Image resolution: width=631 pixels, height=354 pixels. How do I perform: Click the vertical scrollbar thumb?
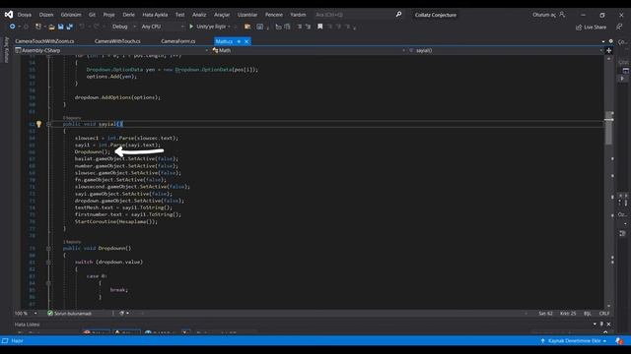coord(609,128)
